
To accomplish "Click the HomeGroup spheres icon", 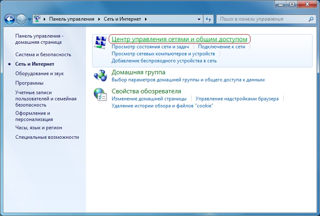I will [100, 76].
